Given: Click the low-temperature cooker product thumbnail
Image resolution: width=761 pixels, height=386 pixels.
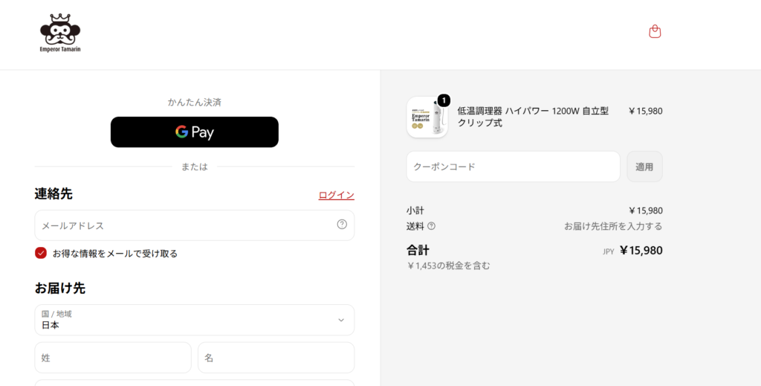Looking at the screenshot, I should pyautogui.click(x=427, y=117).
